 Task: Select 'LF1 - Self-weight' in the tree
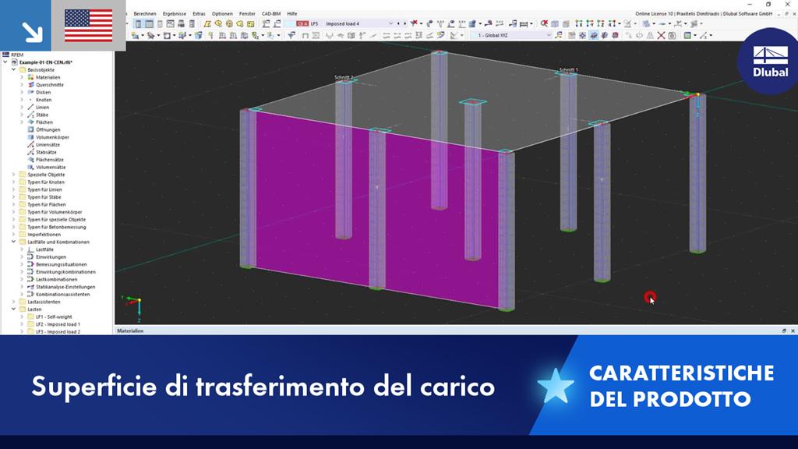[x=54, y=316]
